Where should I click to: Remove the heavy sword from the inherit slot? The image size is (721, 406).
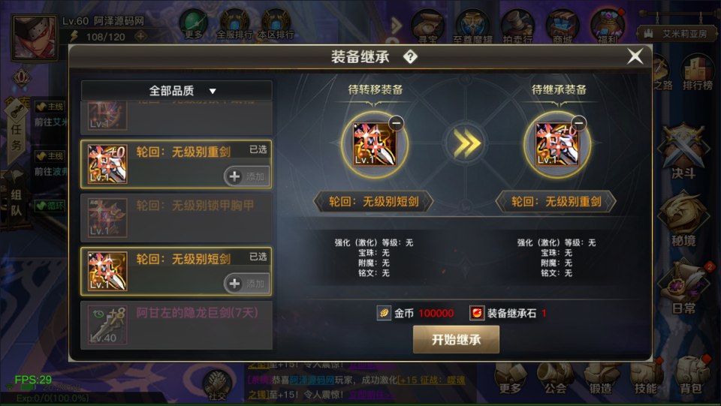point(578,123)
